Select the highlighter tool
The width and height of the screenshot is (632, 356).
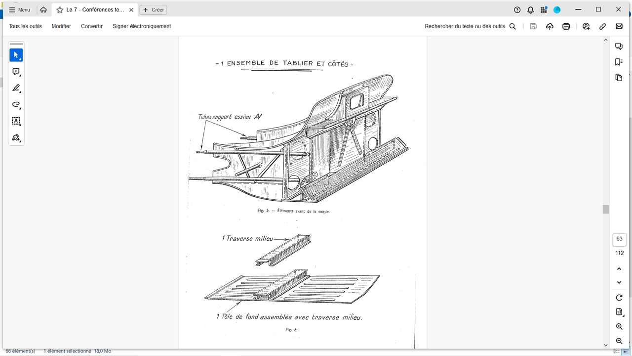[x=16, y=88]
